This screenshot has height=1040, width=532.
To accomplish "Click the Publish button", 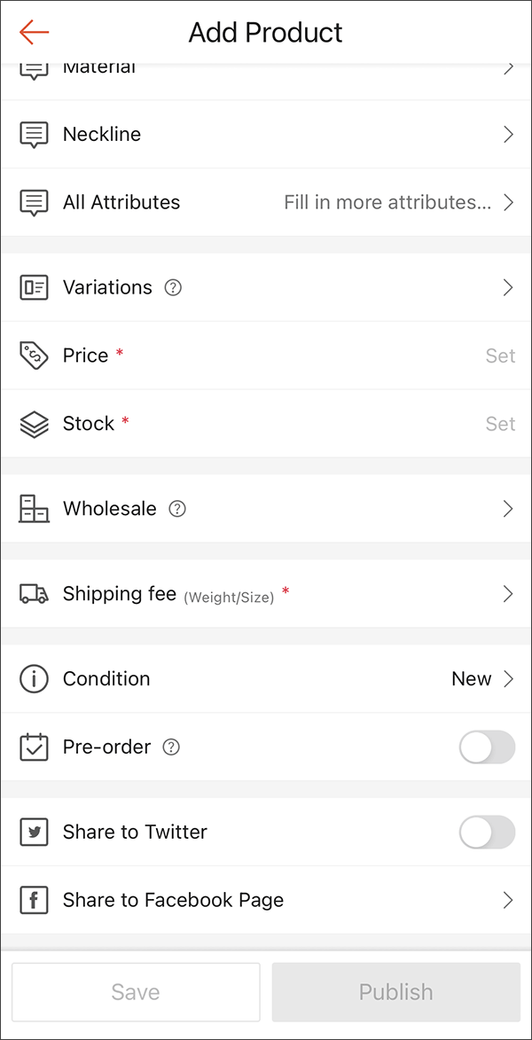I will [x=395, y=991].
